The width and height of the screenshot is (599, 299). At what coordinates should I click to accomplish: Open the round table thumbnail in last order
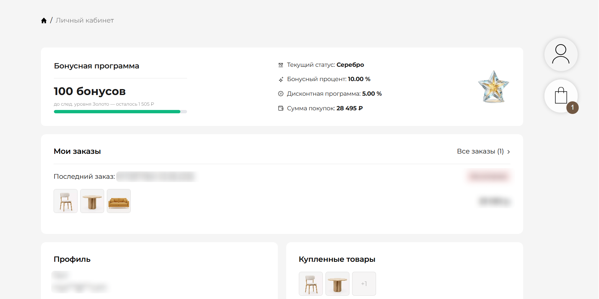pos(92,201)
